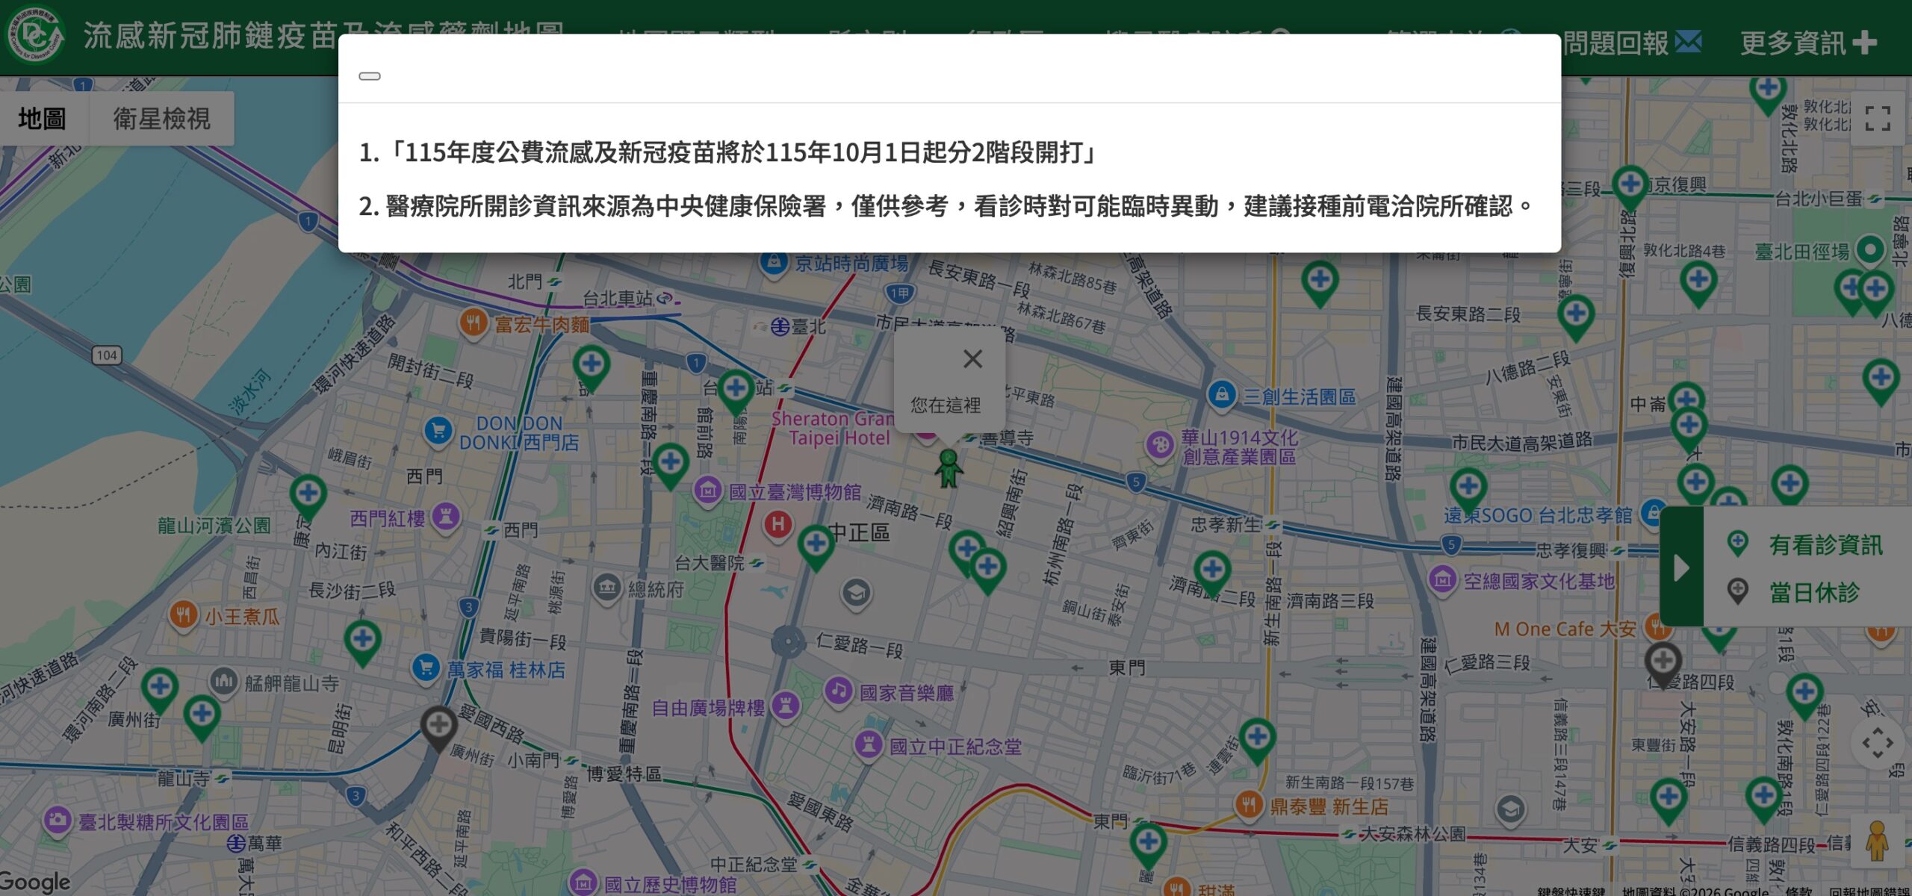Select clinic marker below 東門 station
The height and width of the screenshot is (896, 1912).
[1148, 847]
